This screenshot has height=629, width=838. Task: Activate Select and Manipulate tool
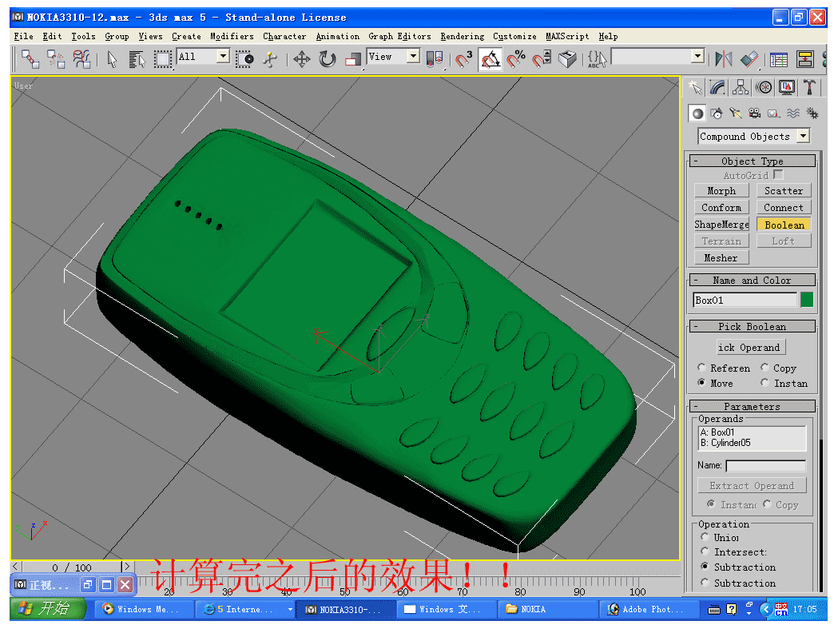271,59
